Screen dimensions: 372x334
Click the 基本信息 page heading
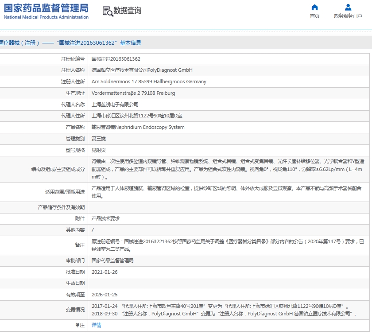click(x=131, y=43)
